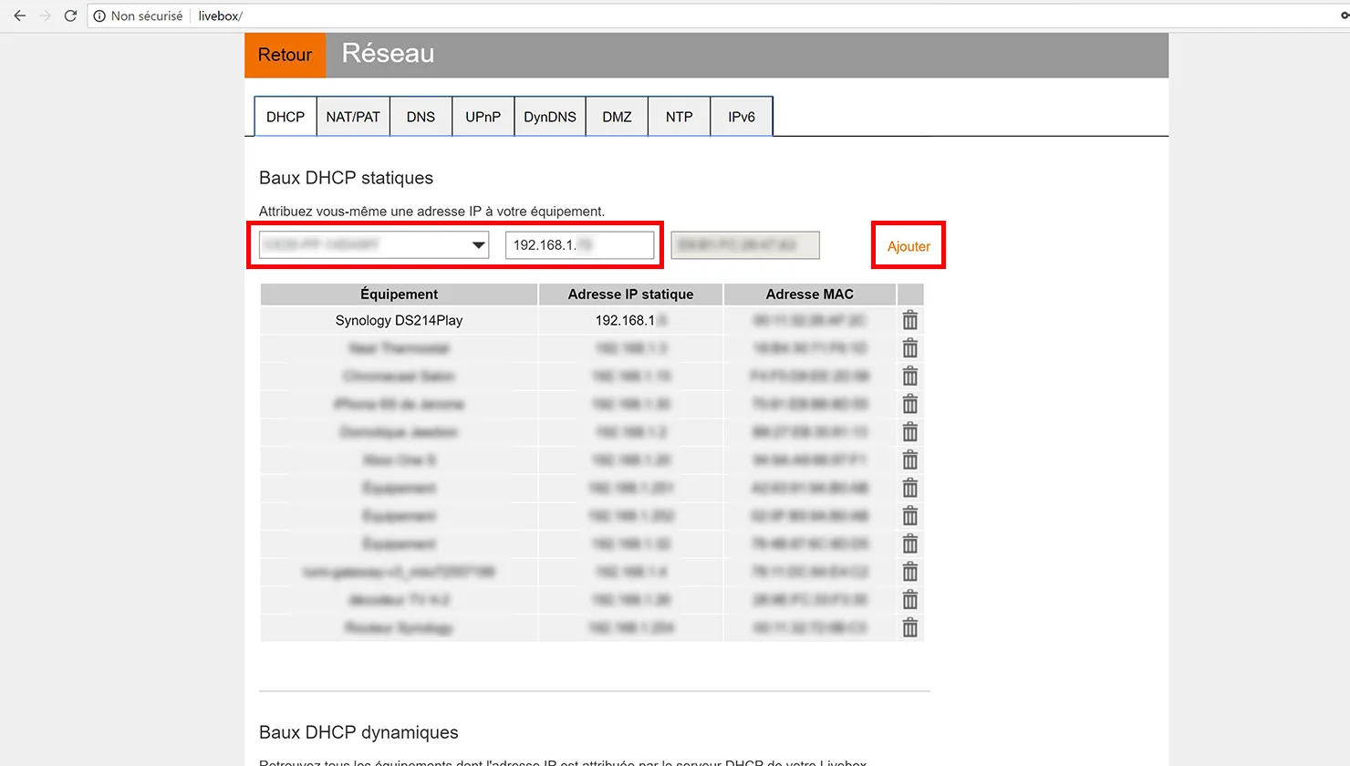Remove the blurred Xbox One S lease
Viewport: 1350px width, 766px height.
tap(909, 460)
